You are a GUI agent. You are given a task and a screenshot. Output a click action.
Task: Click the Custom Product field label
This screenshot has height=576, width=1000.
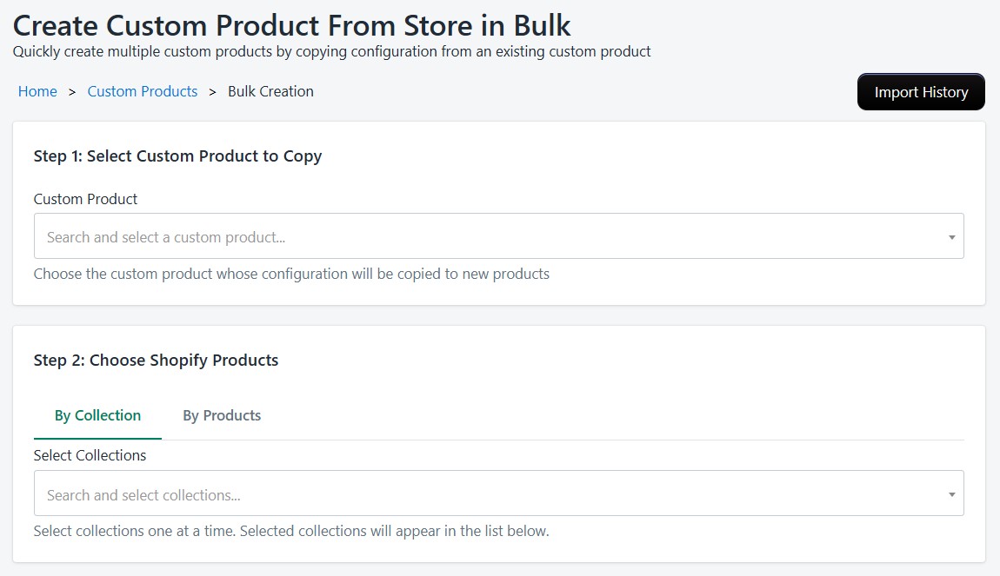84,199
